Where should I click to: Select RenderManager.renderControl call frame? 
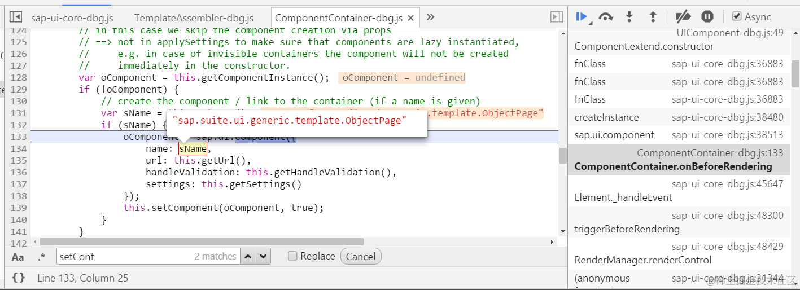click(x=679, y=253)
